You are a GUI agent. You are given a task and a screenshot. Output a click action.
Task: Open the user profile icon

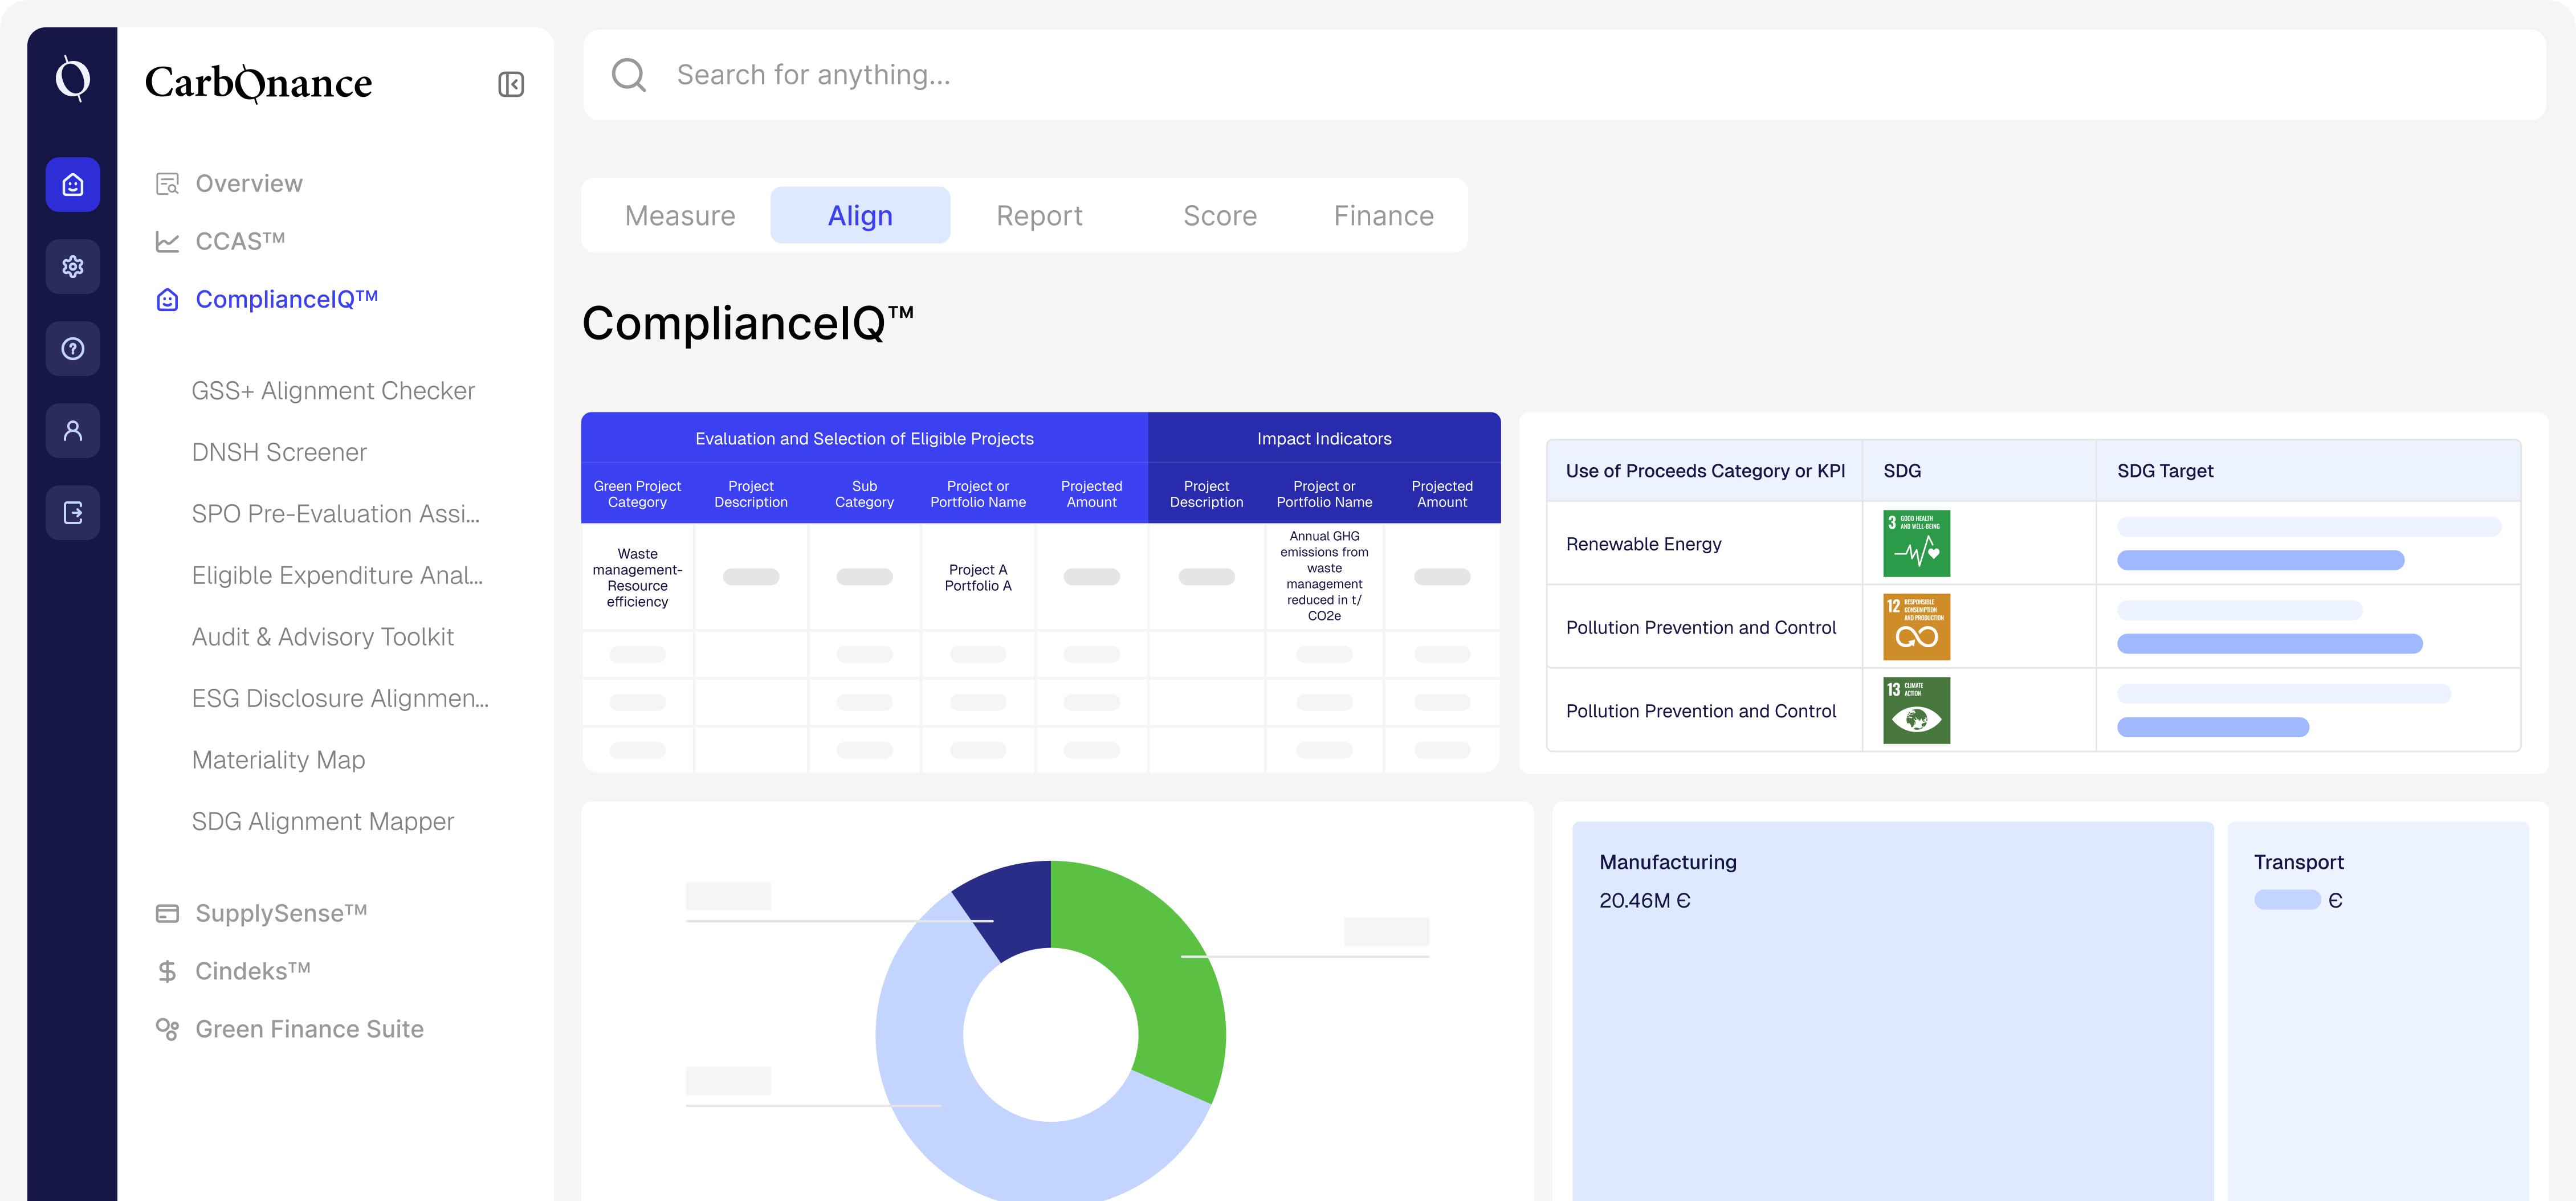[x=72, y=430]
